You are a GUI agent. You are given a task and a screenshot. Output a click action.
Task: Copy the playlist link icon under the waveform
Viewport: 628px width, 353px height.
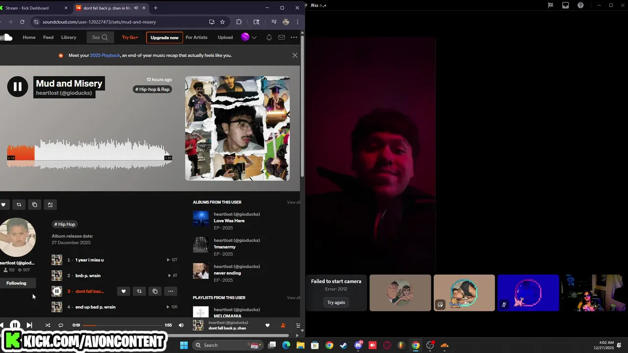click(x=34, y=204)
